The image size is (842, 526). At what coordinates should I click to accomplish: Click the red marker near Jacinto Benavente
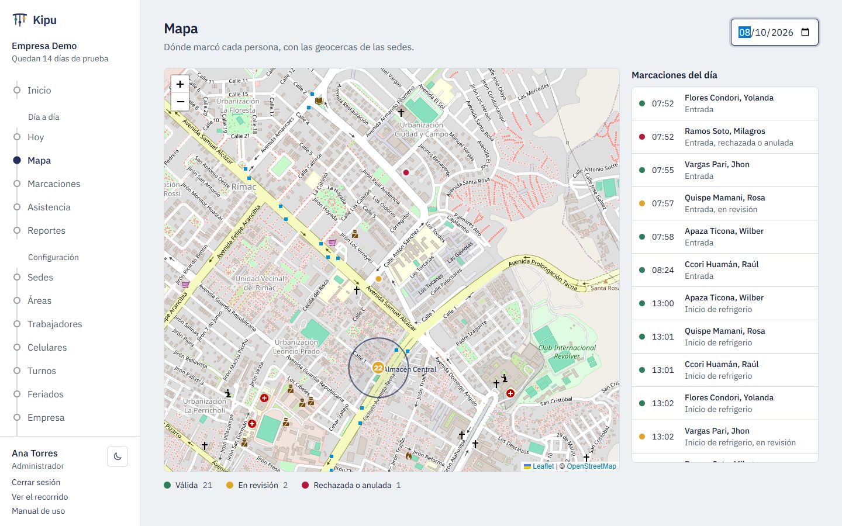[406, 172]
